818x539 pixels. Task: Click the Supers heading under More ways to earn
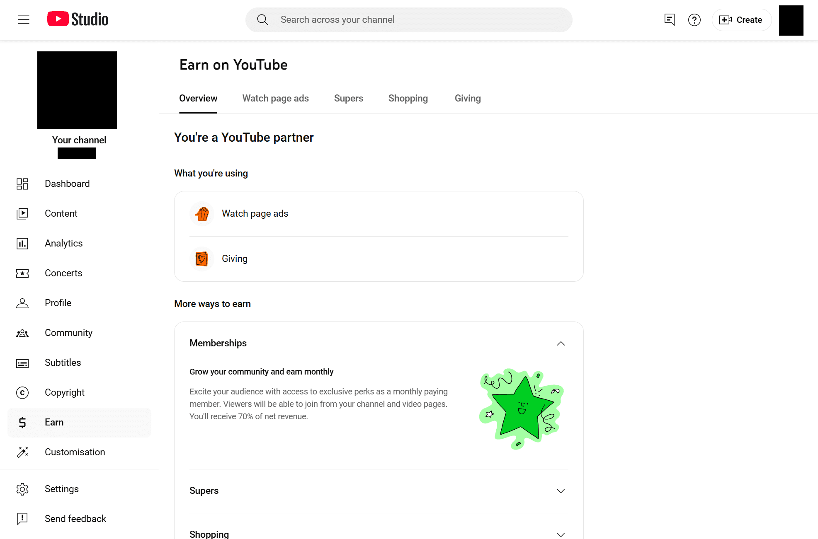click(204, 491)
